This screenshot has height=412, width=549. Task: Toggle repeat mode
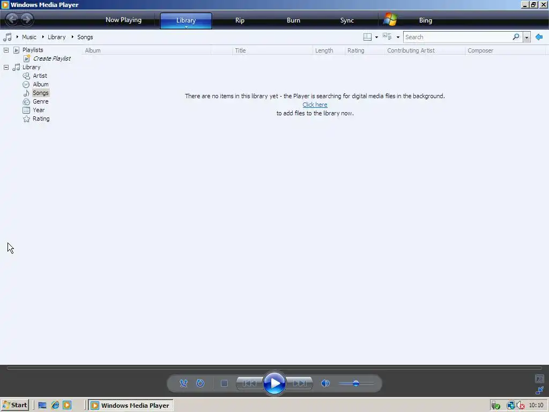(x=201, y=383)
